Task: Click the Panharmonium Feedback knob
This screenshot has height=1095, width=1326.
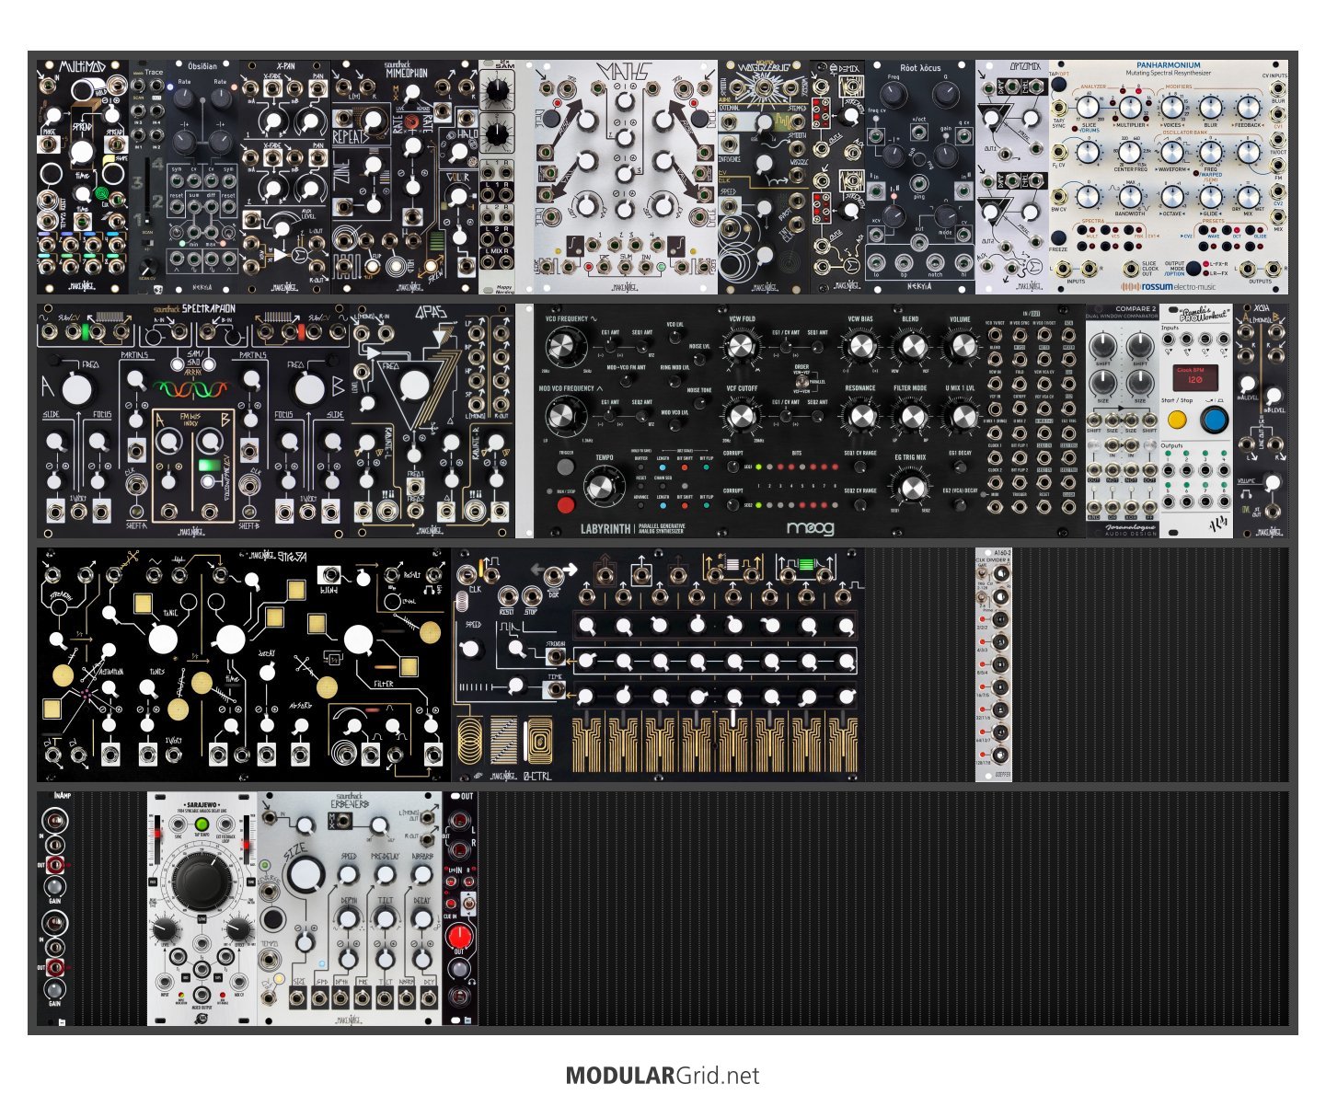Action: click(1249, 107)
